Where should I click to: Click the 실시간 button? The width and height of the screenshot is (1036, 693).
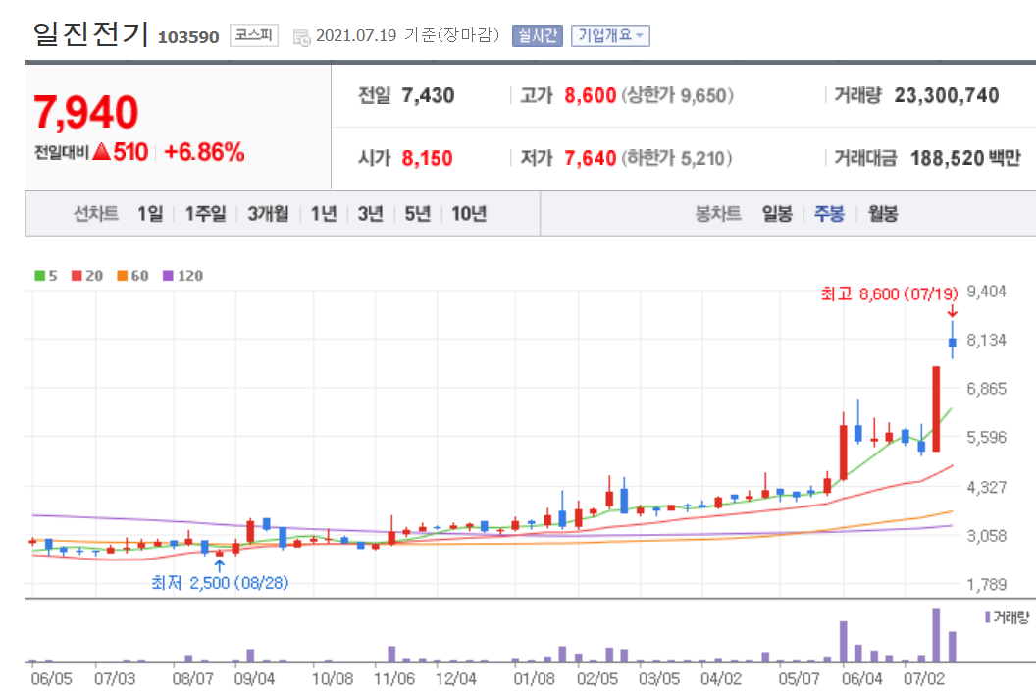tap(538, 35)
